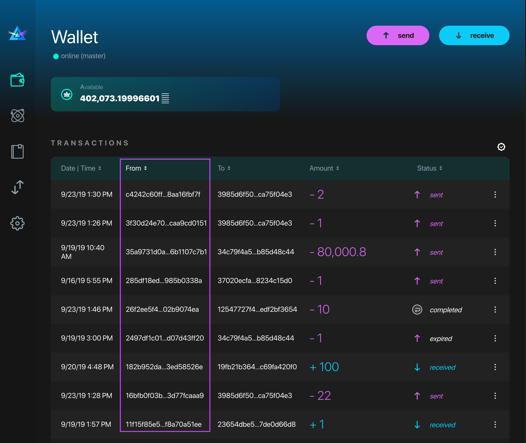
Task: Open the address book from the sidebar
Action: click(17, 151)
